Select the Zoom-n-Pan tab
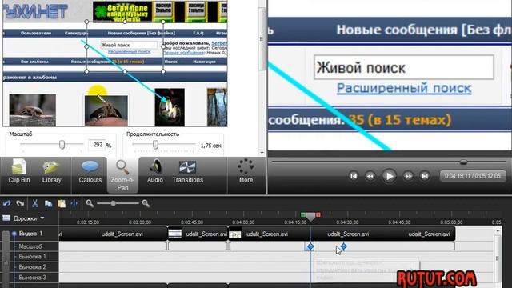Image resolution: width=512 pixels, height=288 pixels. [x=122, y=175]
